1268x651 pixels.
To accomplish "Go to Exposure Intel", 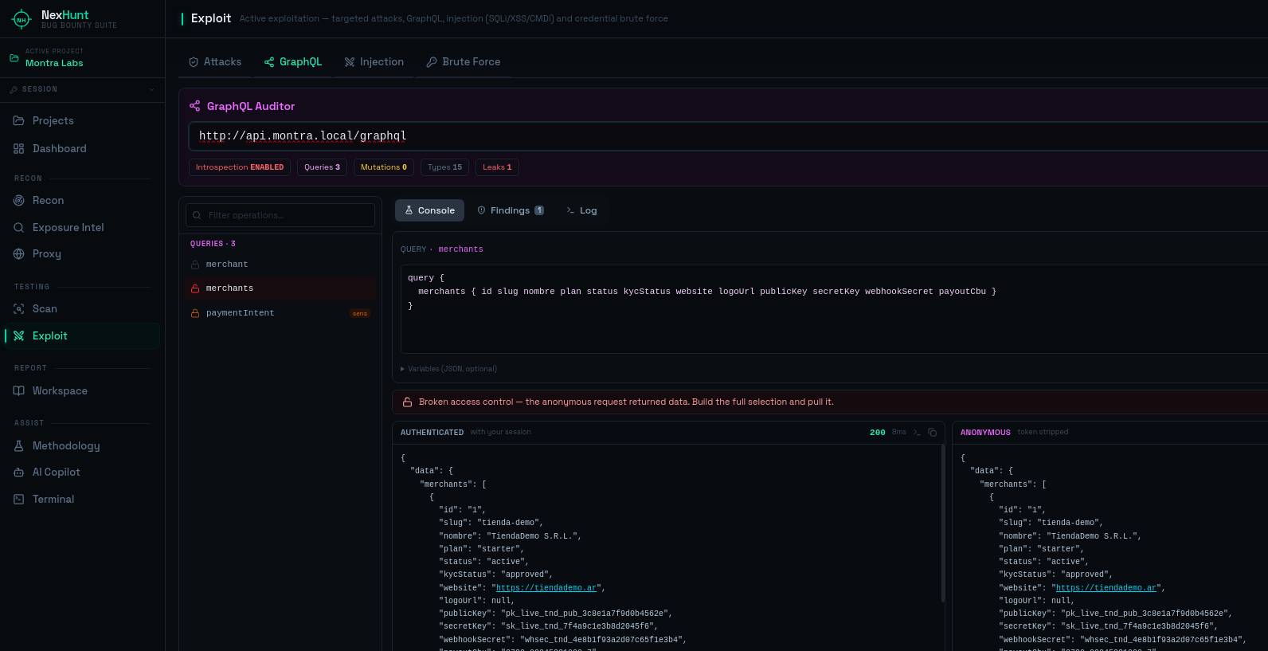I will 82,227.
